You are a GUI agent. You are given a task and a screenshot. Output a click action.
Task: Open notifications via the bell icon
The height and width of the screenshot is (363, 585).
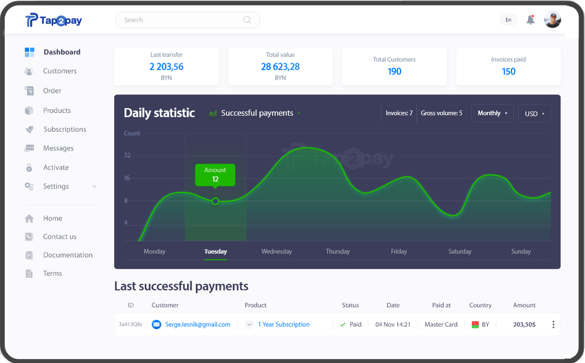pyautogui.click(x=531, y=19)
